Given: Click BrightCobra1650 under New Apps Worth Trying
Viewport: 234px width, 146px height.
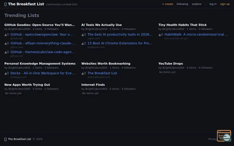Looking at the screenshot, I should [19, 89].
